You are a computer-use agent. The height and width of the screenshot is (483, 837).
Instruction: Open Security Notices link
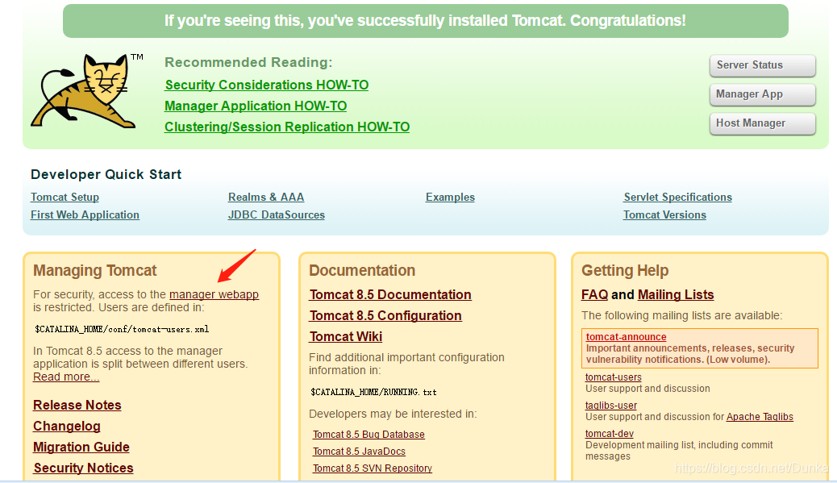coord(83,468)
